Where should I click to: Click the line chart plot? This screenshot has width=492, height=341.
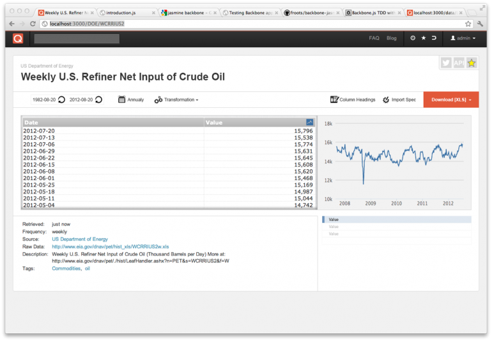click(399, 162)
